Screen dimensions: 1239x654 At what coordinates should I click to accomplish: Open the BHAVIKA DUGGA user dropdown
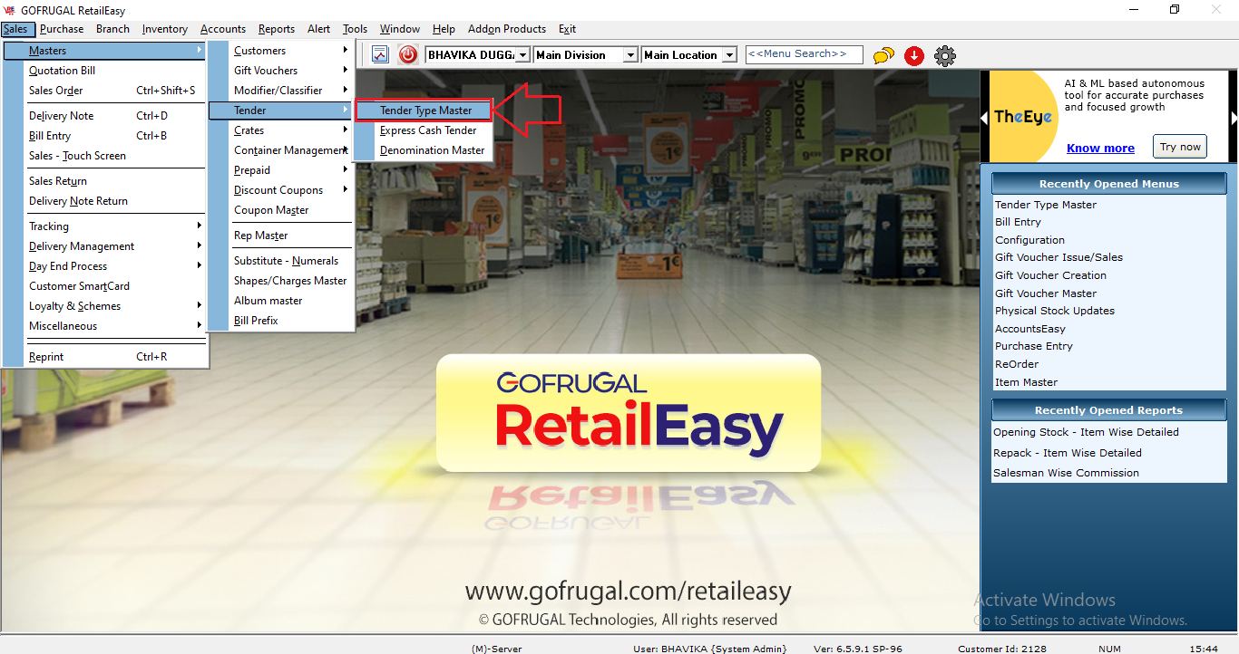522,55
